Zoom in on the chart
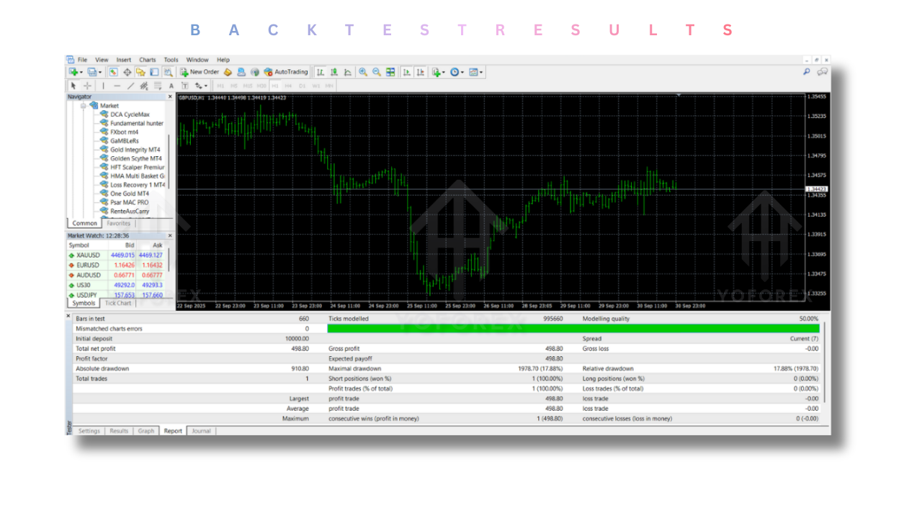Screen dimensions: 922x518 point(363,72)
